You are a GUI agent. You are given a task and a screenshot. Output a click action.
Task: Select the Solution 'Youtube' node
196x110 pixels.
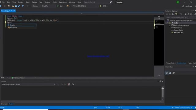pos(181,20)
